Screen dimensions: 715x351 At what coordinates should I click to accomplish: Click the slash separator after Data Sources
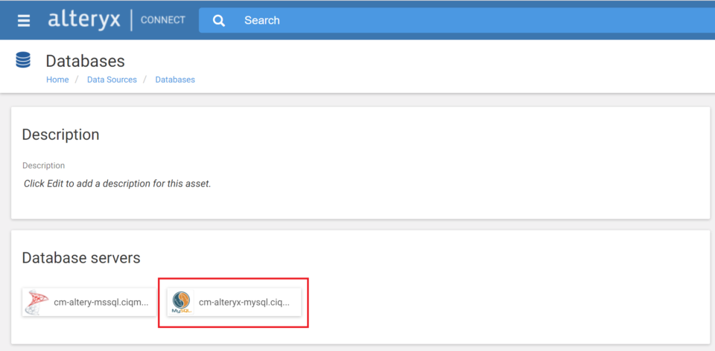(x=145, y=80)
